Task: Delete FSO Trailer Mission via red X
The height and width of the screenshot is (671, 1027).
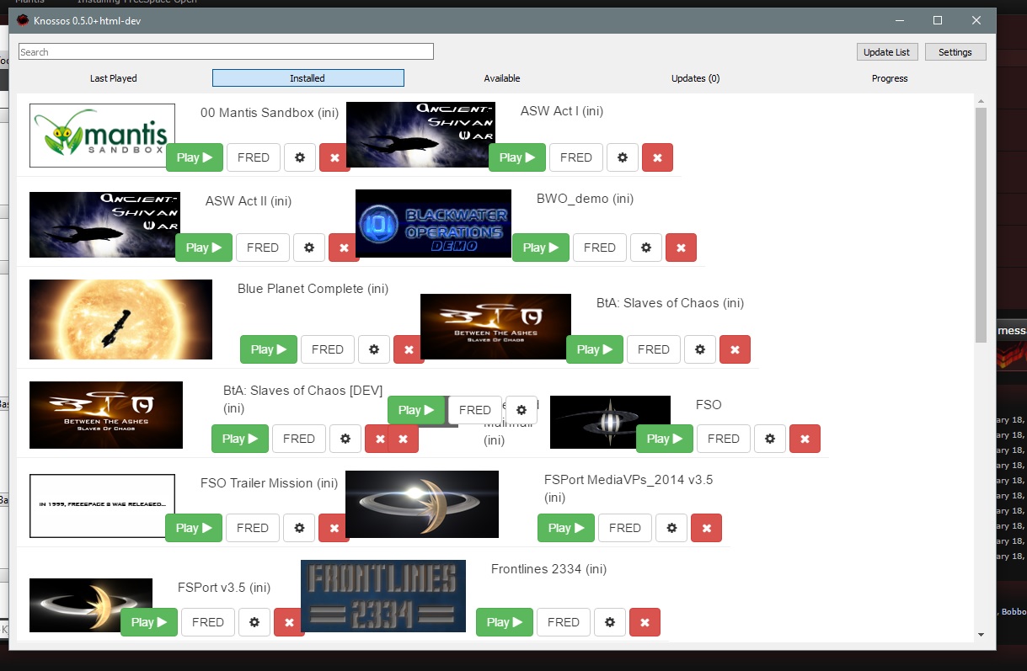Action: pos(334,528)
